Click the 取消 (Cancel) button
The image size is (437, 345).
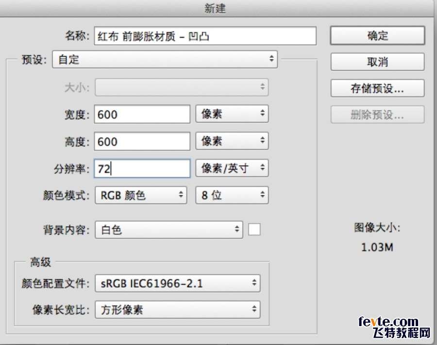(377, 62)
